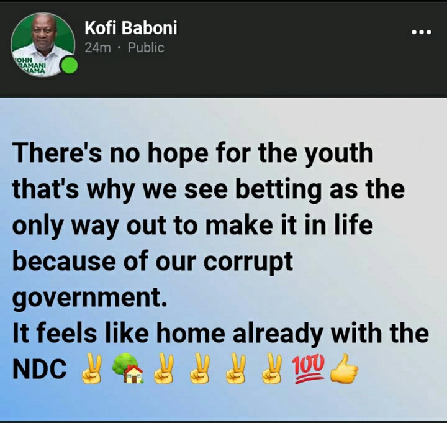This screenshot has height=423, width=447.
Task: Open the 24m post timestamp
Action: click(97, 48)
